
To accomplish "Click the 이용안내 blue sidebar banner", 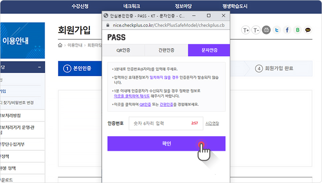I will [23, 40].
